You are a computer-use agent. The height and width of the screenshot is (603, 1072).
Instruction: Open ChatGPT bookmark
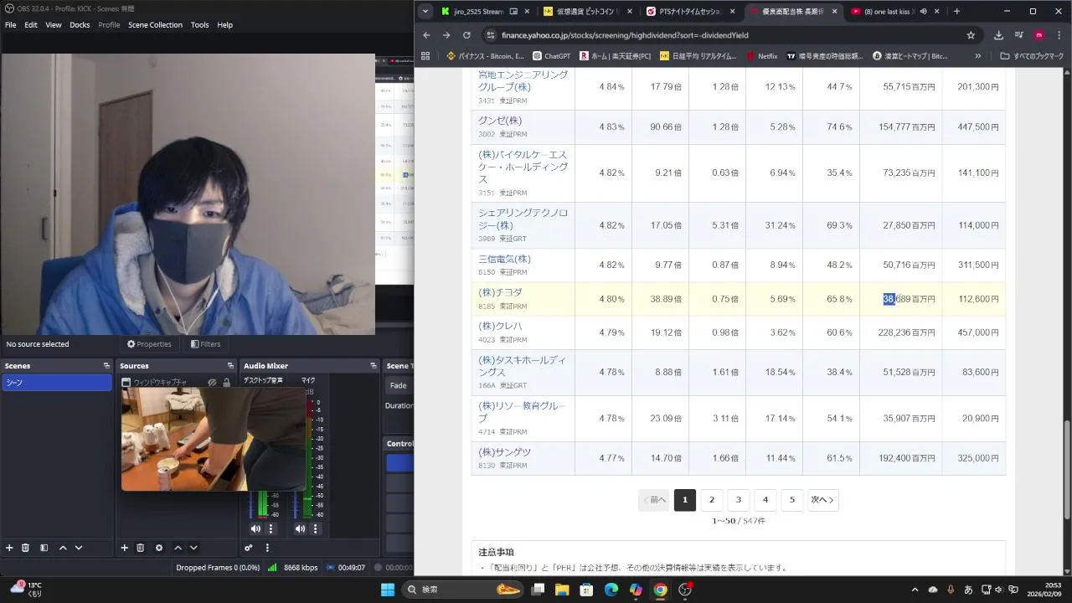coord(551,56)
